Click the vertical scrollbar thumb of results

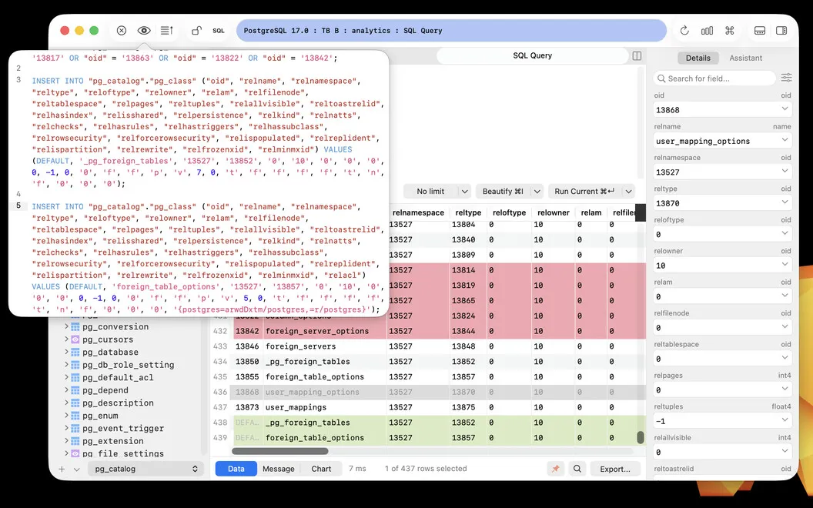(641, 437)
